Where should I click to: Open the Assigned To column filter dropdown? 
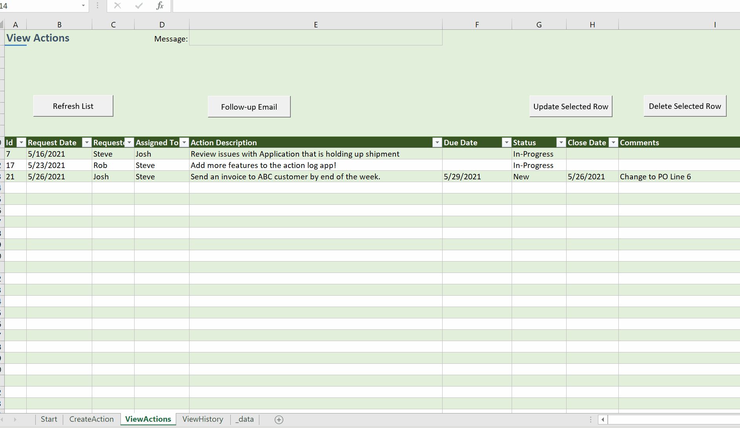click(x=184, y=142)
